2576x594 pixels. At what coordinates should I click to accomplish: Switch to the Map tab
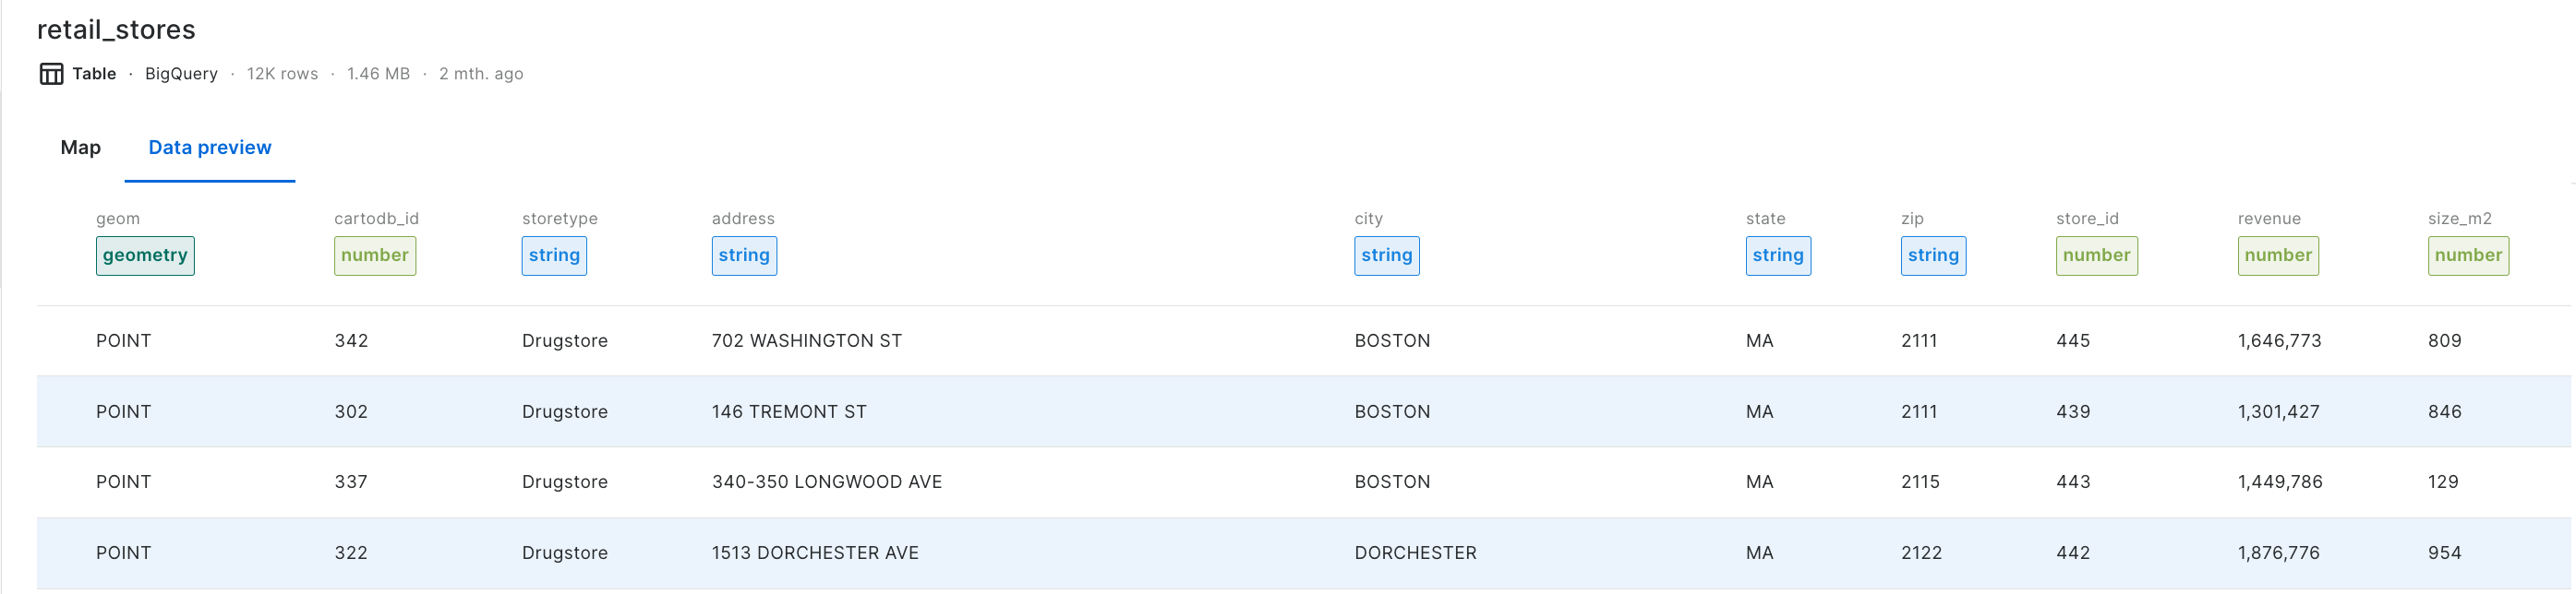click(x=80, y=148)
